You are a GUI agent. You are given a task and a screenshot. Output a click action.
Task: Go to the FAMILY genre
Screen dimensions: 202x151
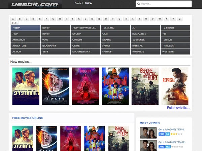point(115,46)
